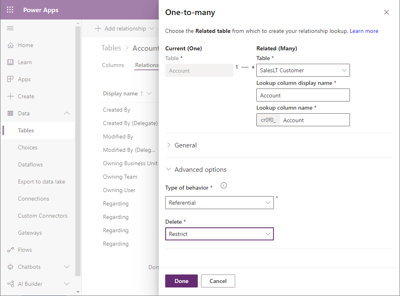Open the Type of behavior dropdown
Screen dimensions: 400x296
219,203
